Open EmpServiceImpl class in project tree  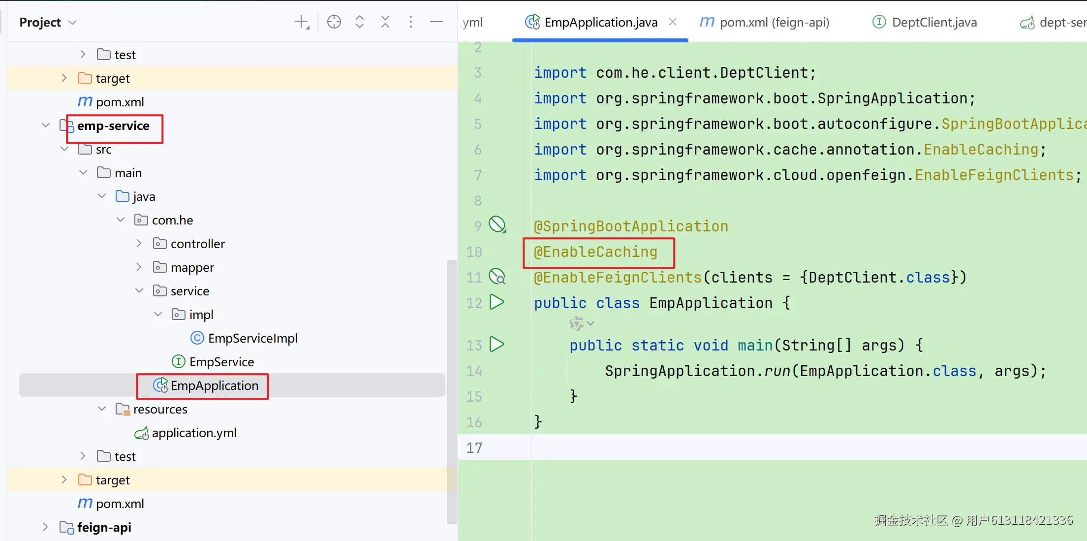(252, 338)
